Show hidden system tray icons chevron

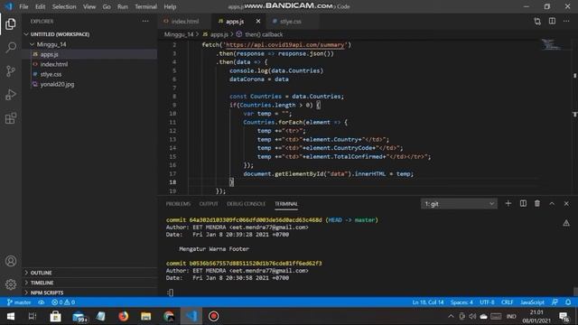point(451,316)
